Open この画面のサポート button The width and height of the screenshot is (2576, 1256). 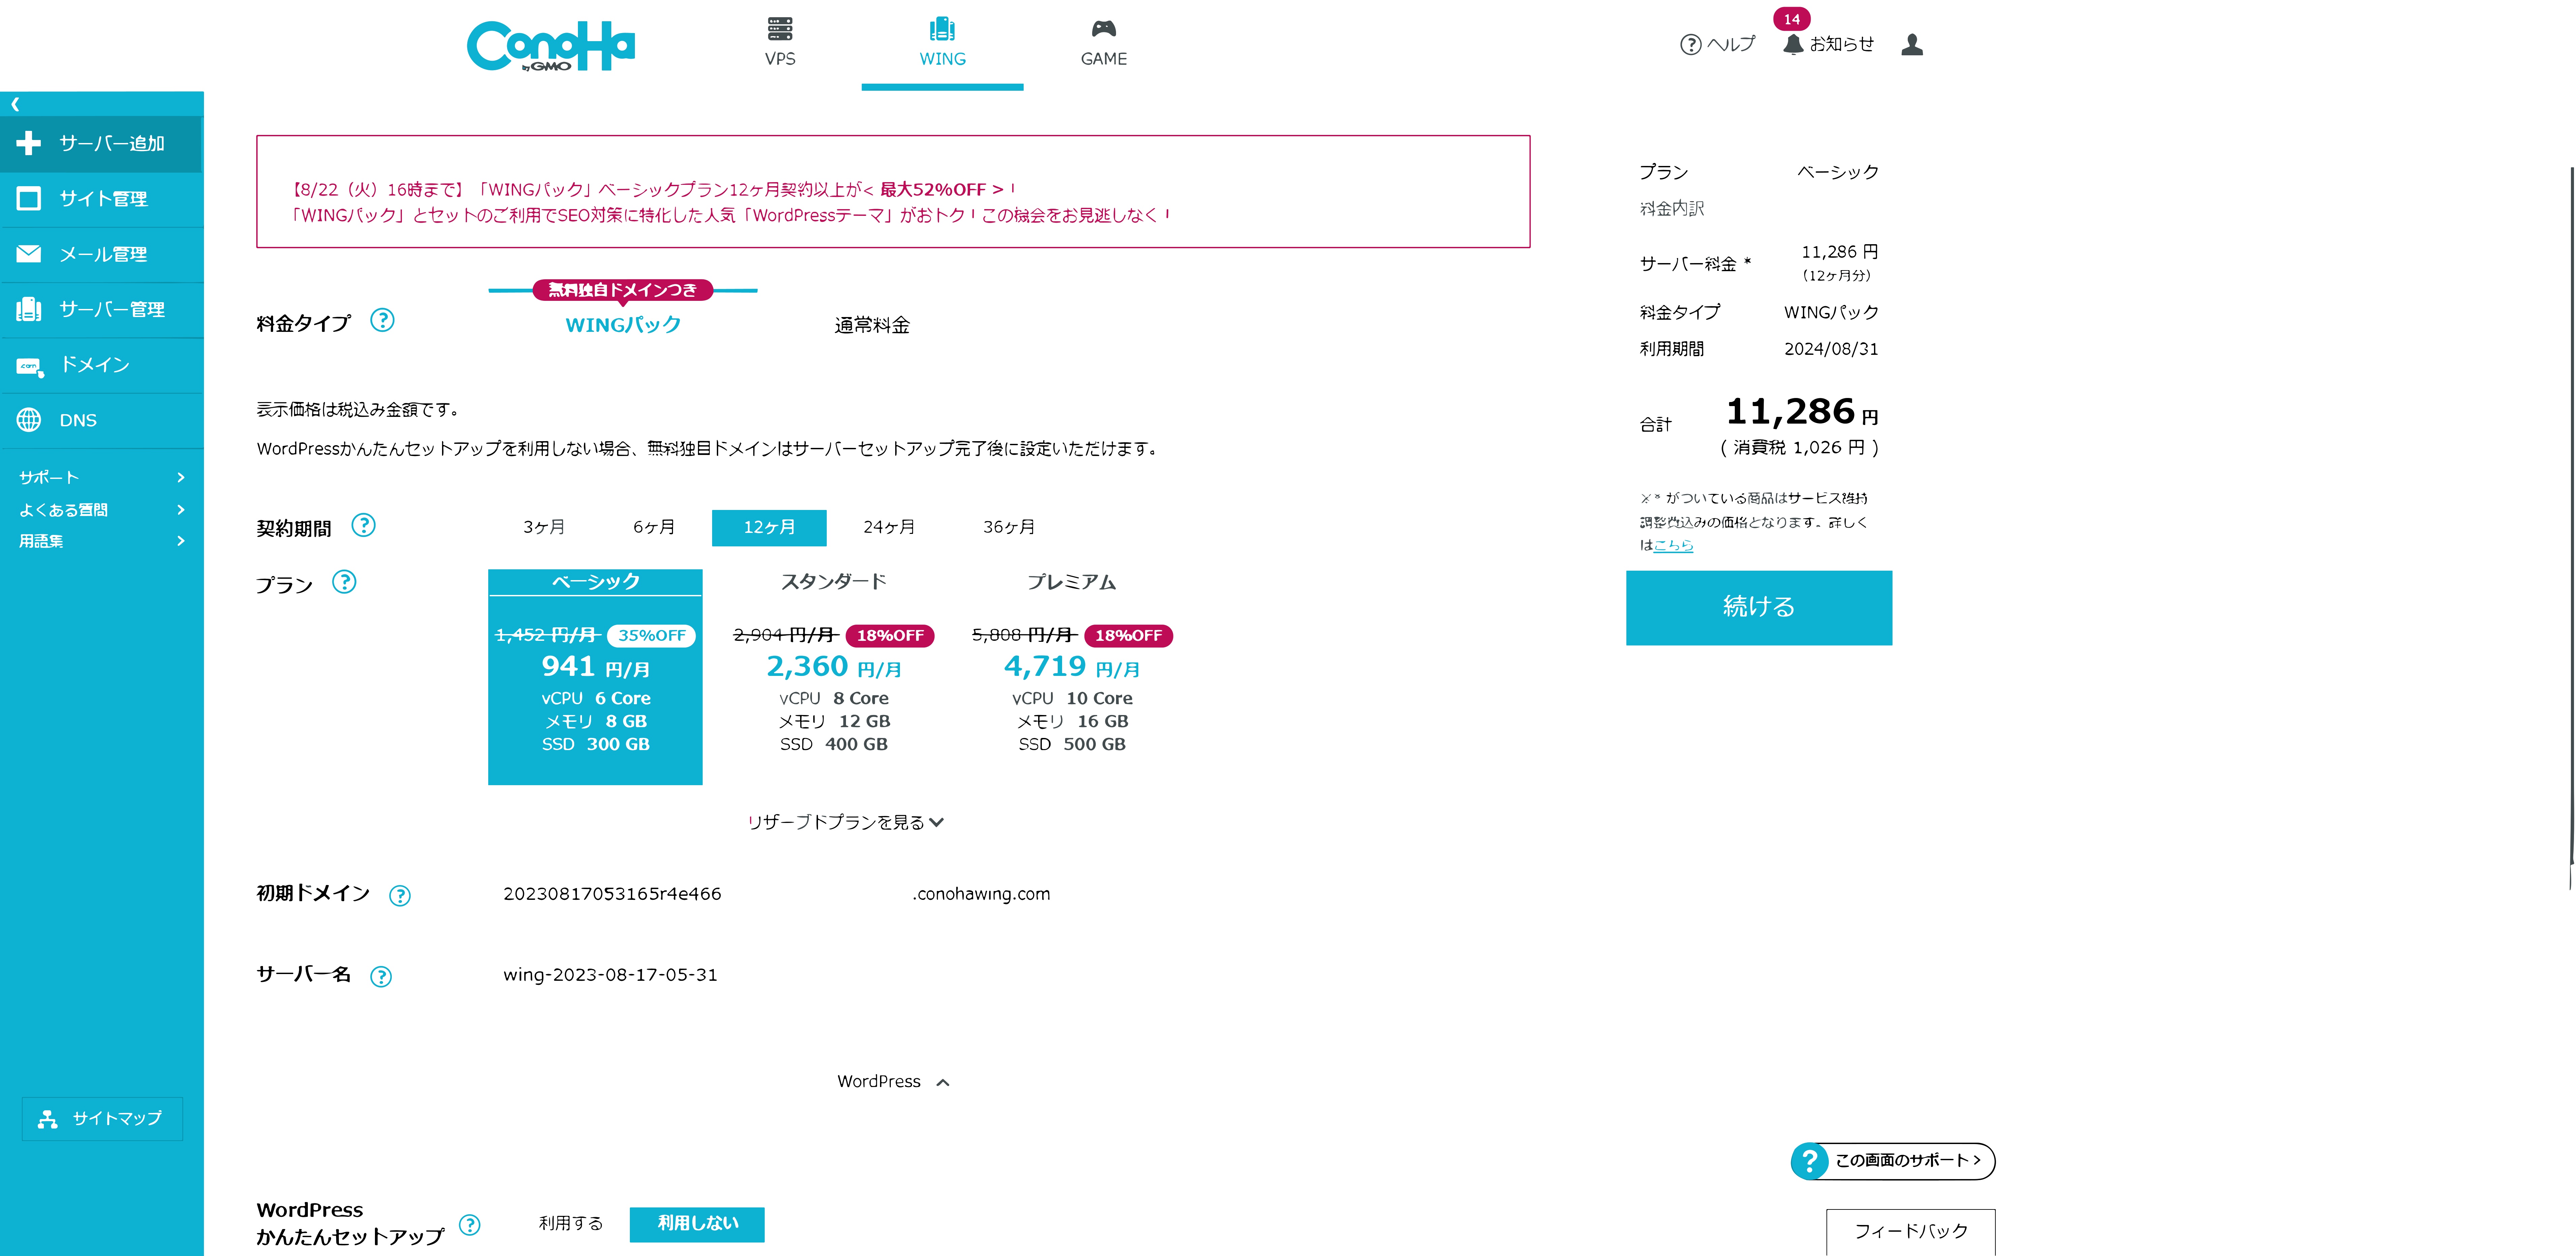click(1893, 1161)
